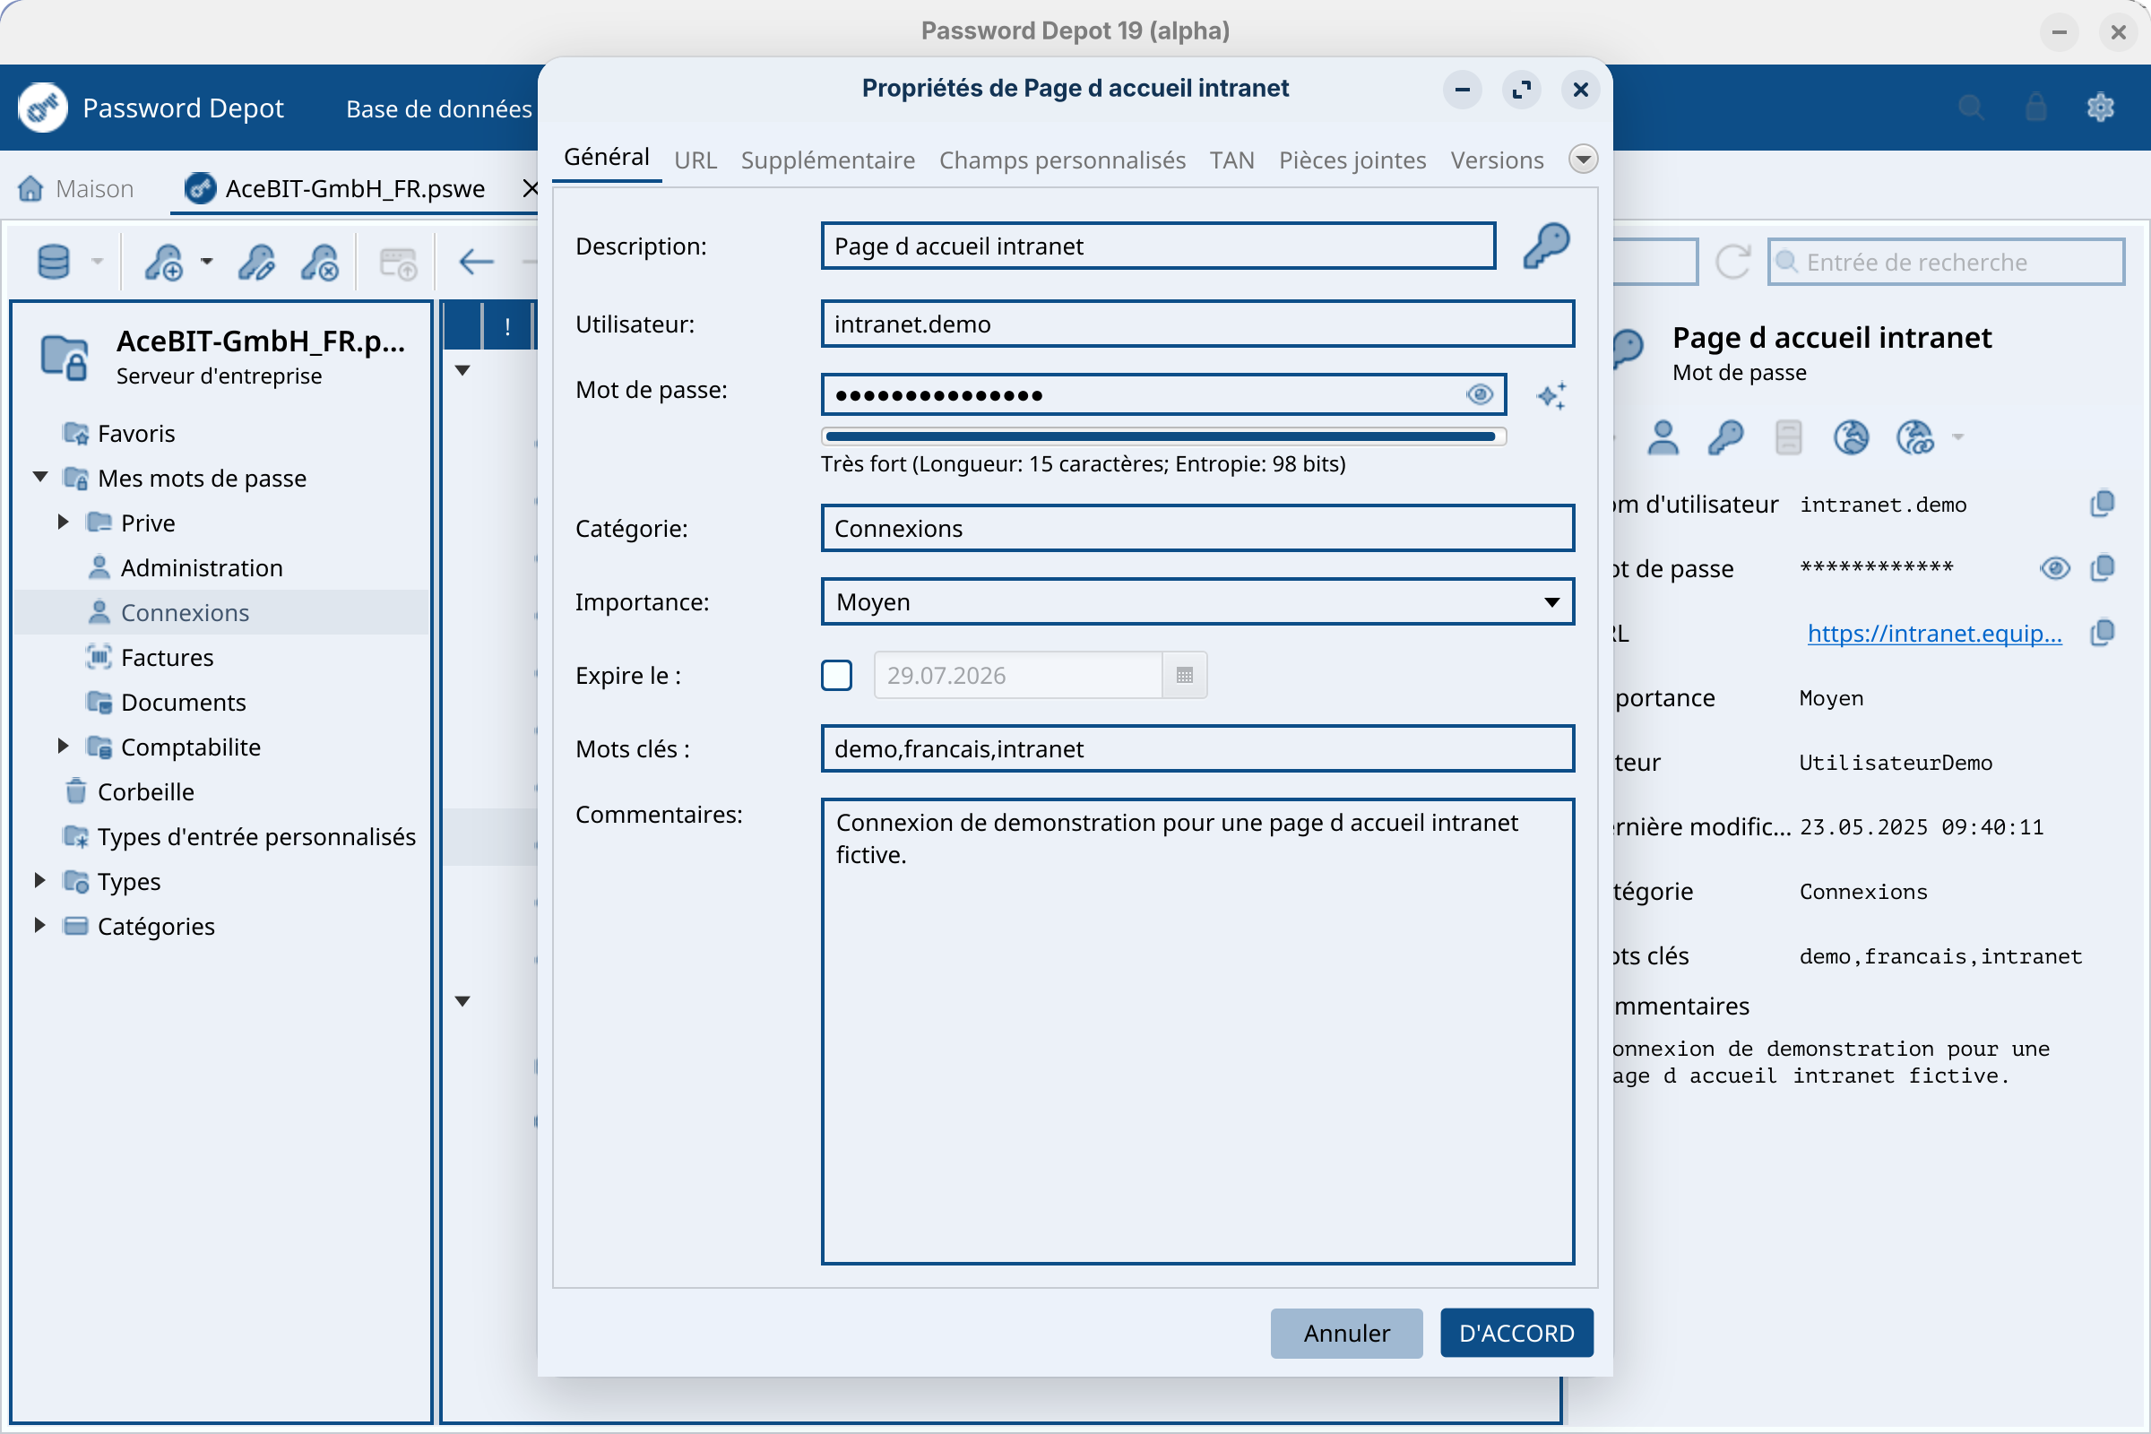Viewport: 2151px width, 1434px height.
Task: Open the database icon dropdown arrow
Action: pos(97,262)
